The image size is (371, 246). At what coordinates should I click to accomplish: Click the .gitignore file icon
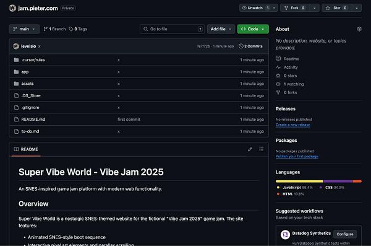click(16, 107)
